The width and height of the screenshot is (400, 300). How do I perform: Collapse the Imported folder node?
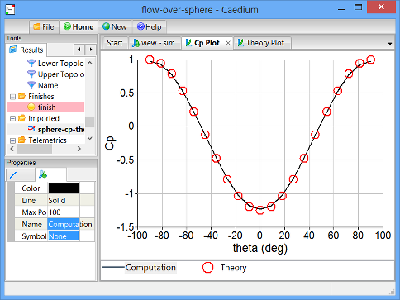coord(12,119)
